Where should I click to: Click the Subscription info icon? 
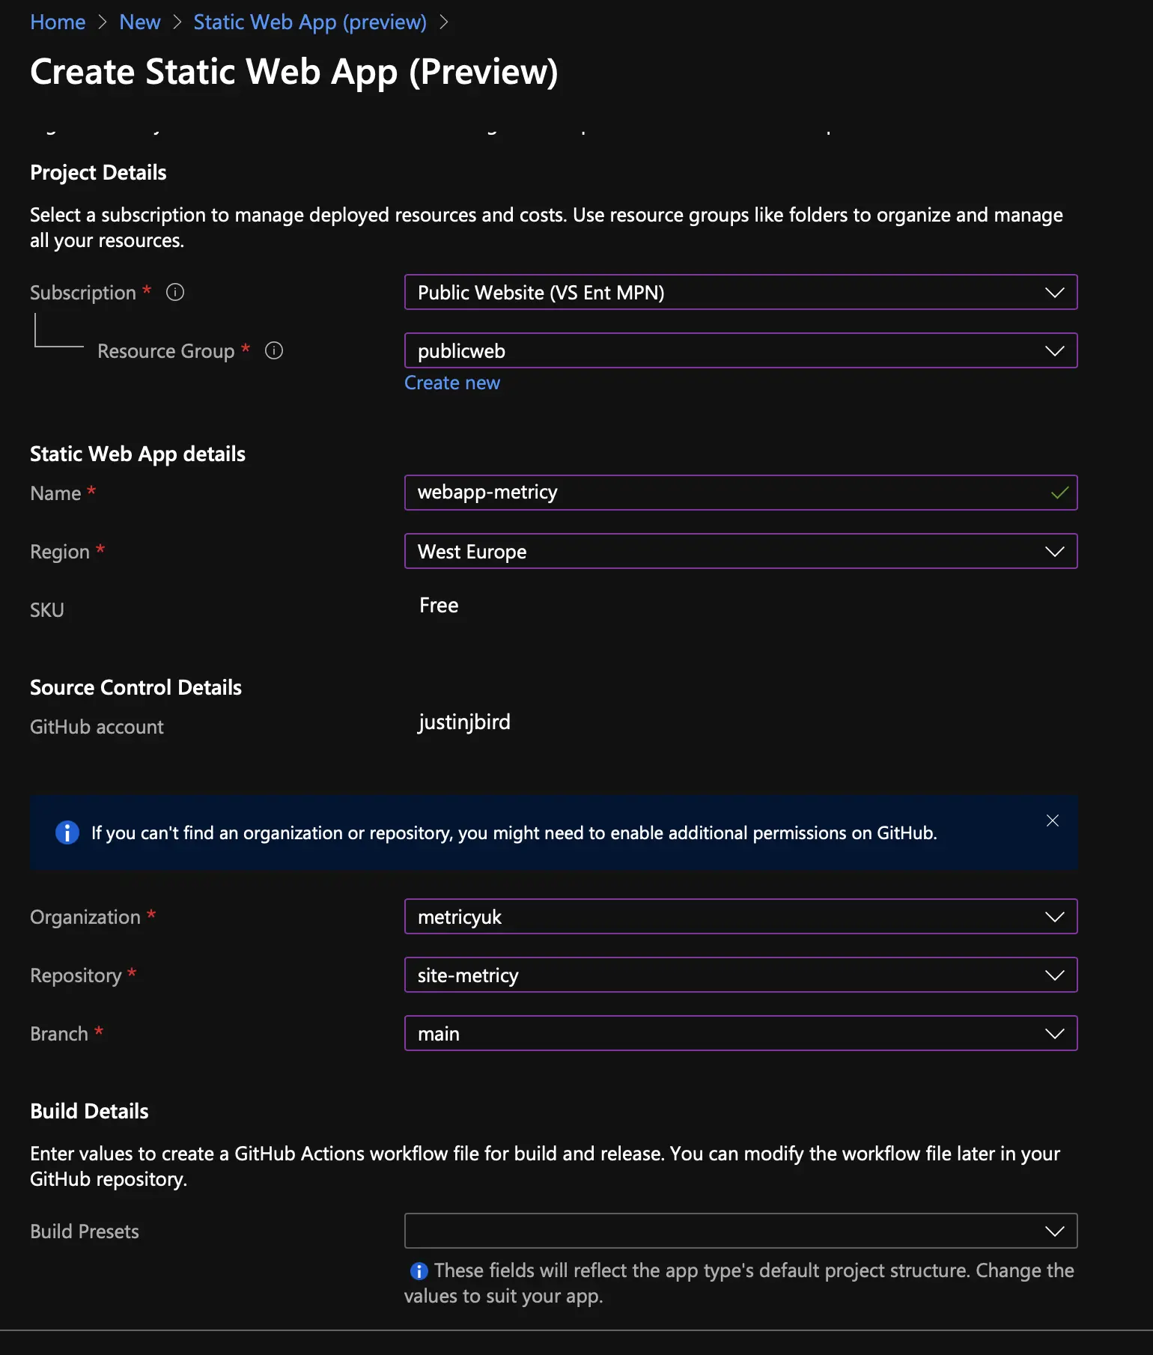(175, 292)
